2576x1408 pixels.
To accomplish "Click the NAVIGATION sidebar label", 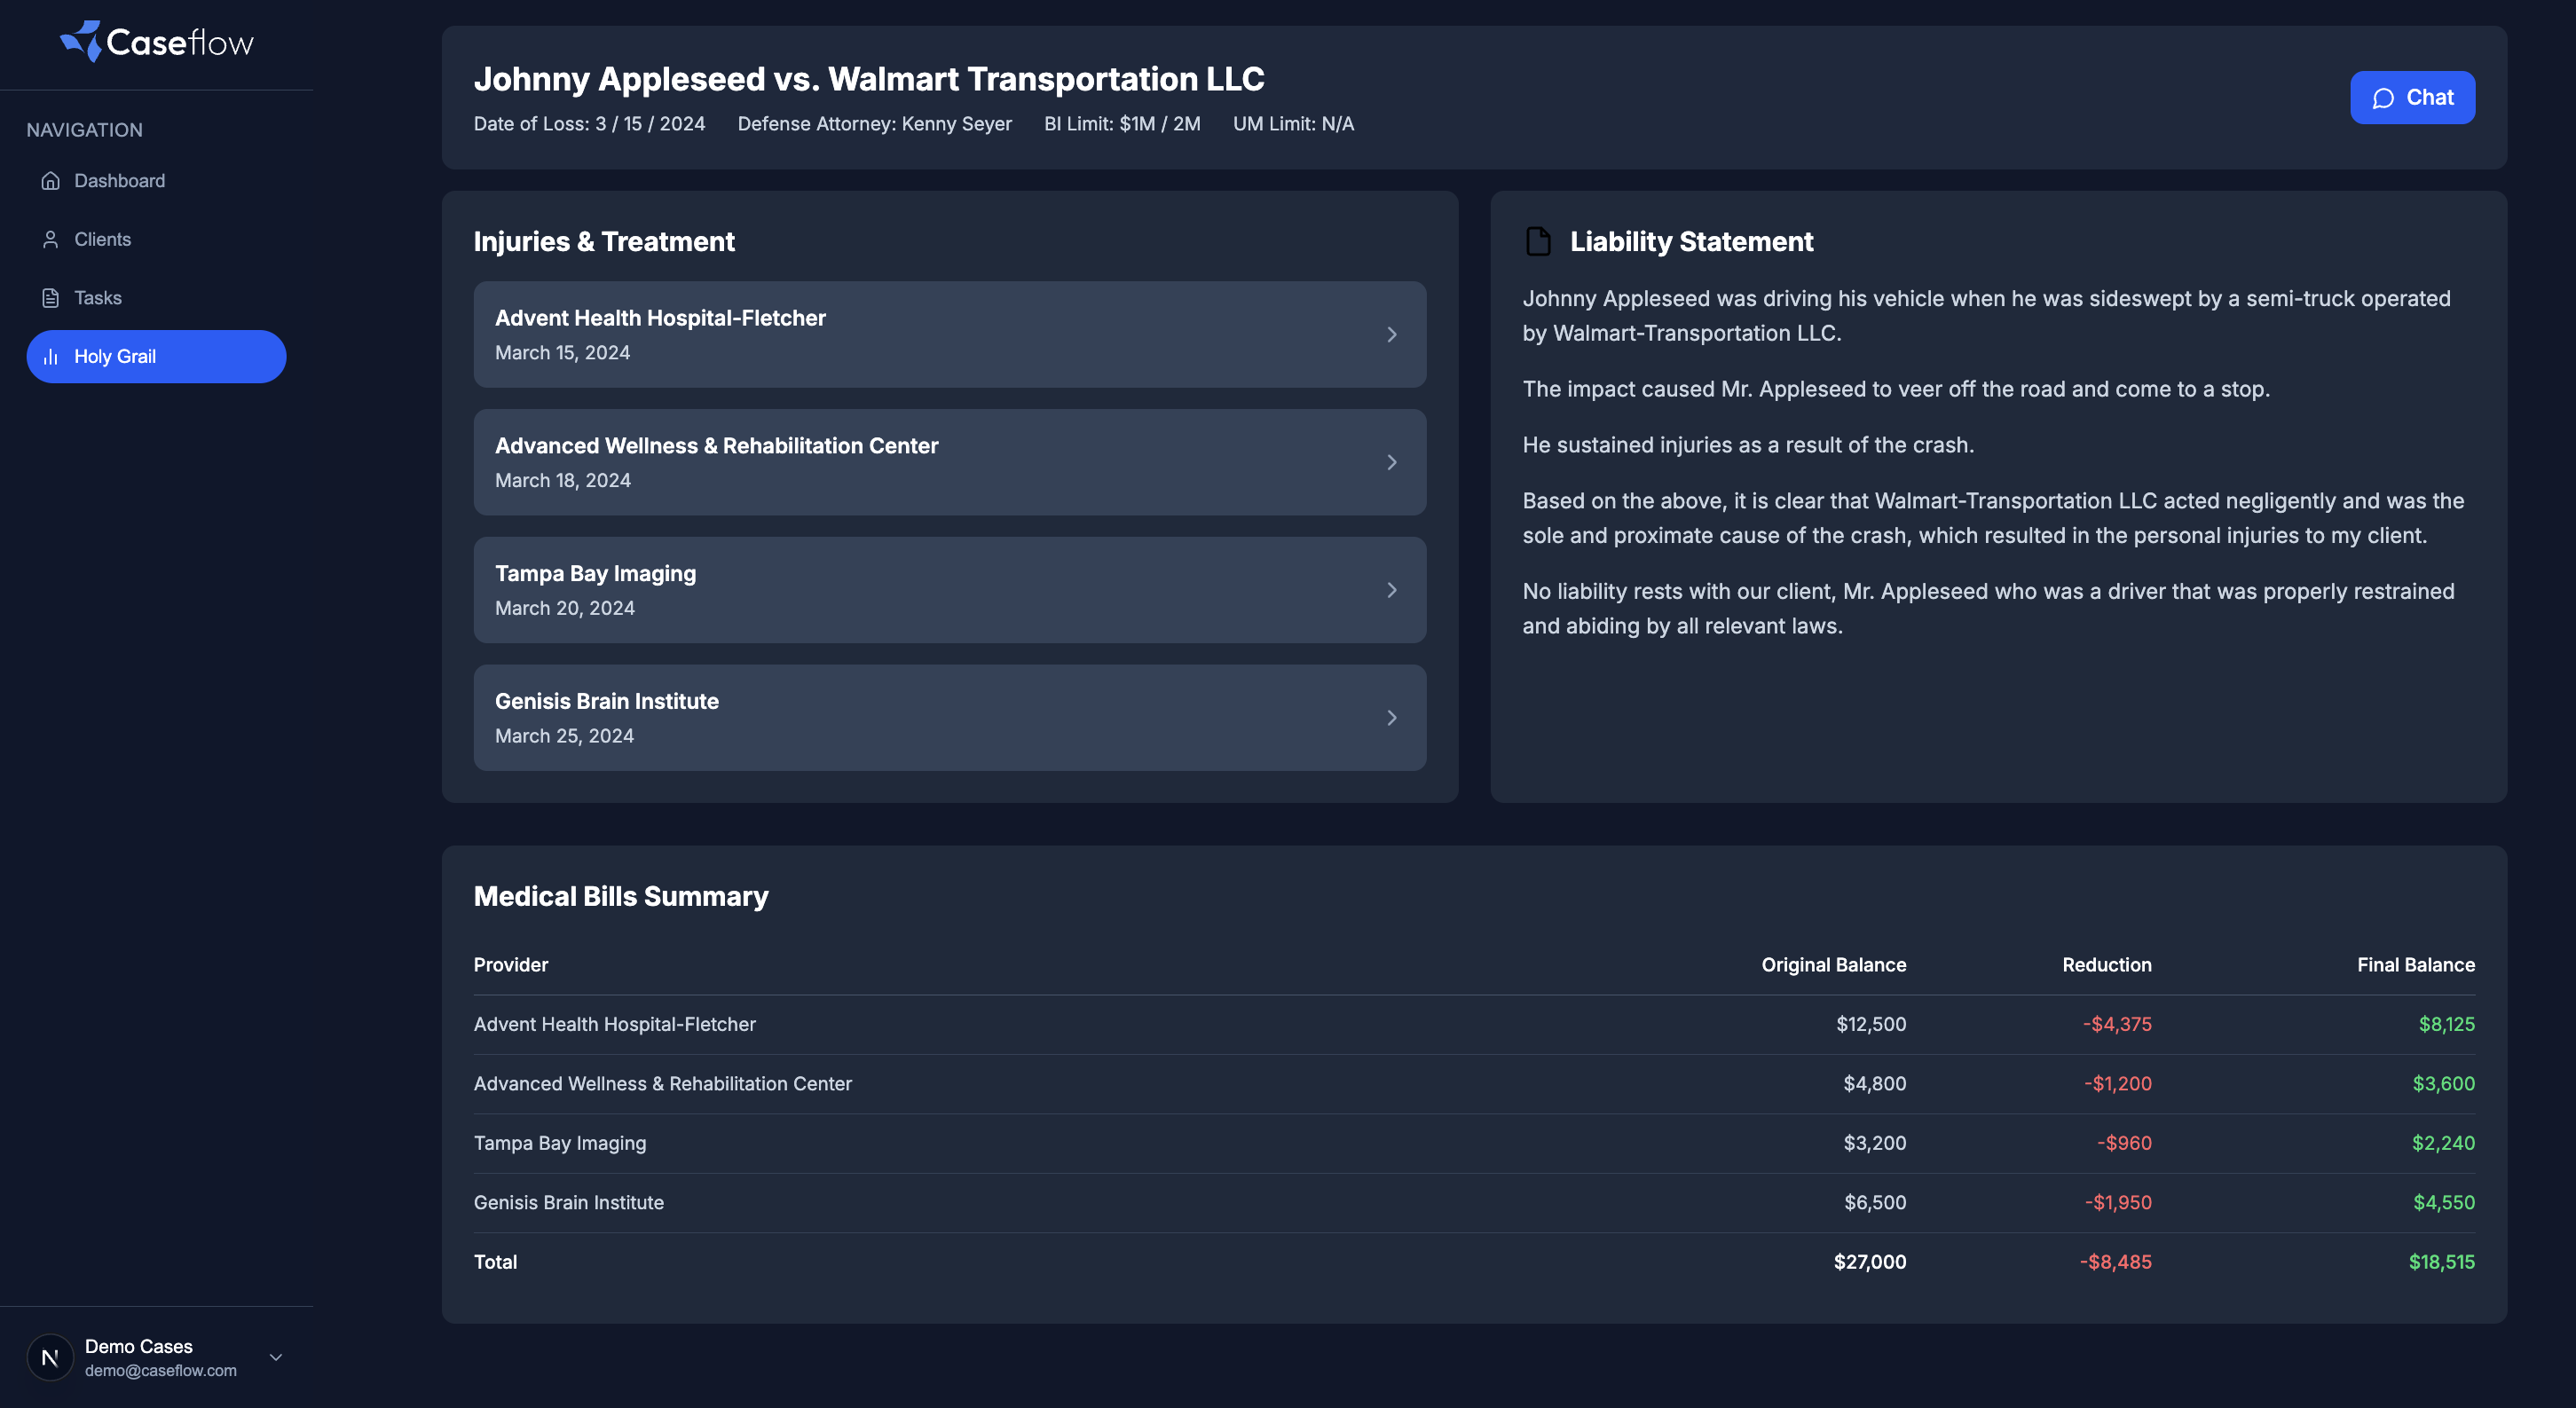I will point(85,130).
